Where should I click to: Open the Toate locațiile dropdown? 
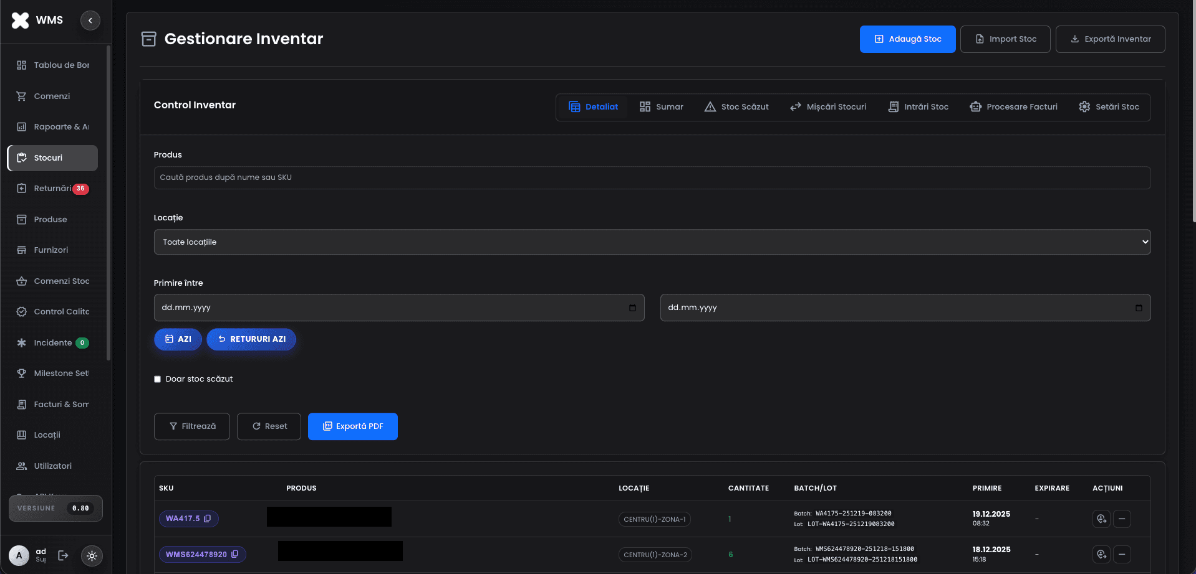click(x=652, y=242)
